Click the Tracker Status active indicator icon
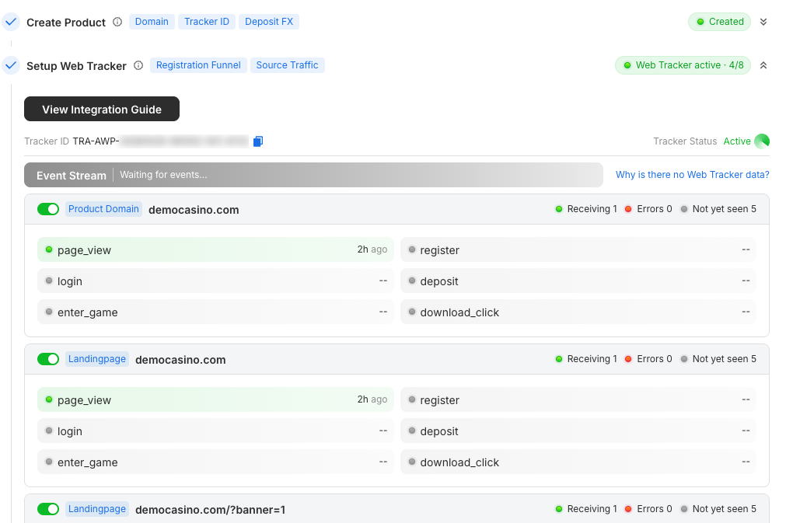 [x=762, y=141]
